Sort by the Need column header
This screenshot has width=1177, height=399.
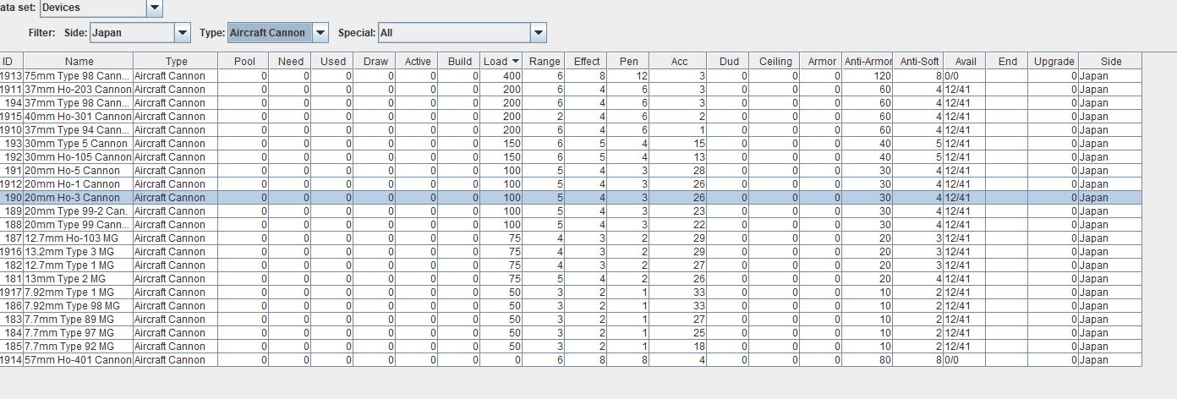[x=290, y=62]
